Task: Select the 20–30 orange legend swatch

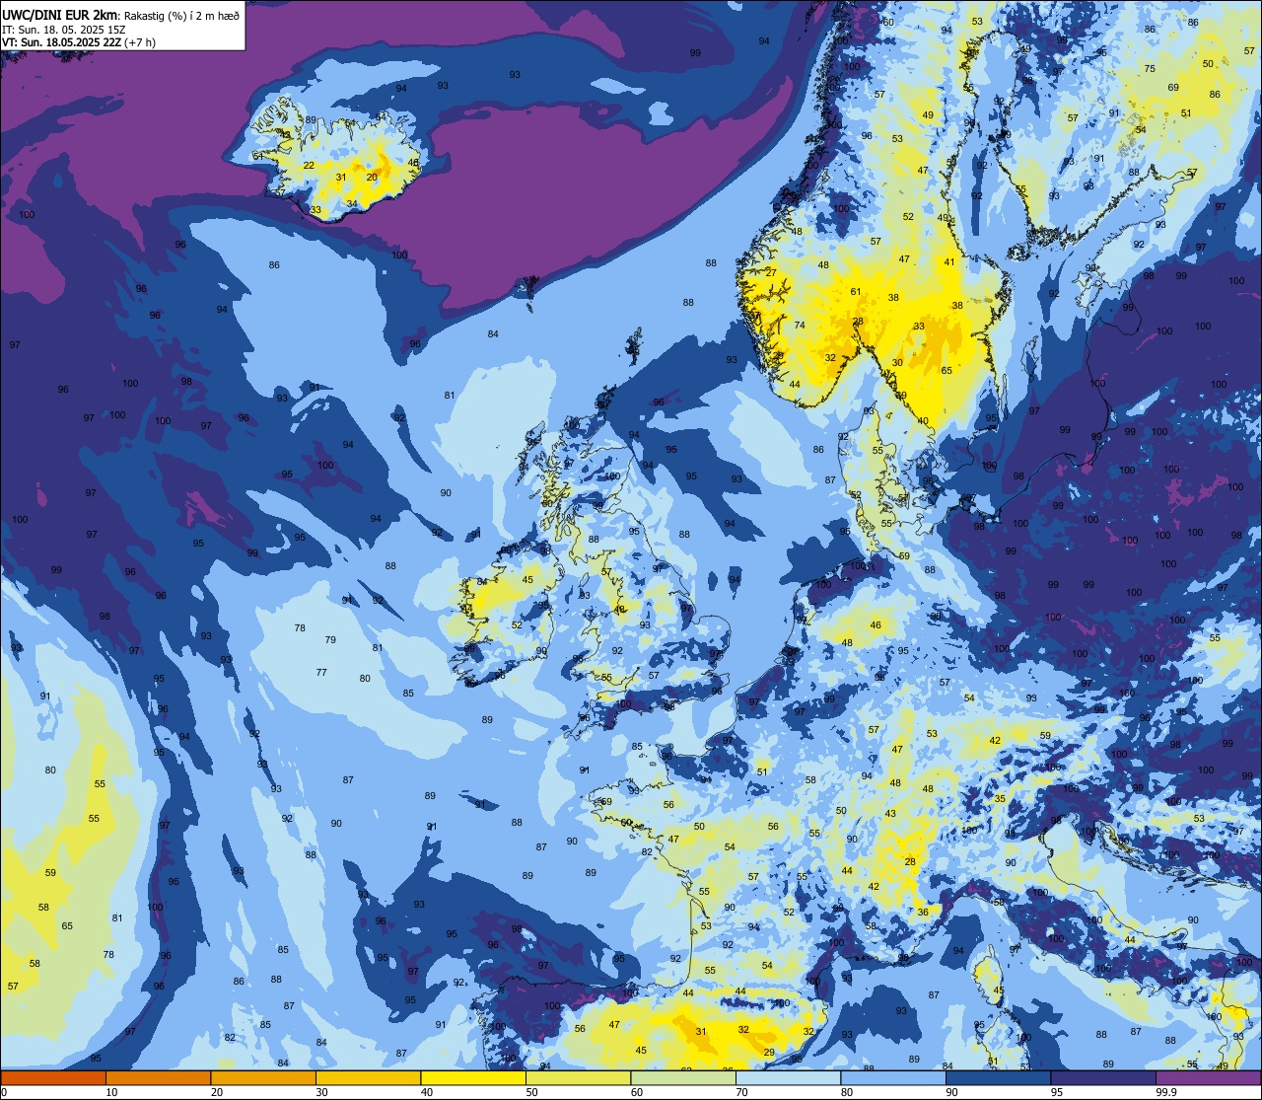Action: click(x=263, y=1077)
